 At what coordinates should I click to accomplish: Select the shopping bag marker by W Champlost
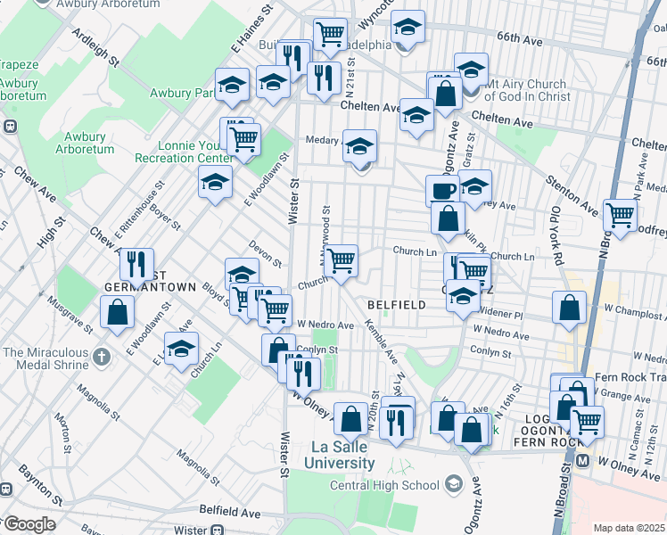pyautogui.click(x=569, y=309)
